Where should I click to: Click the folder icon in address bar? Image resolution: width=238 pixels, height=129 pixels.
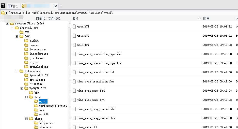click(x=3, y=13)
